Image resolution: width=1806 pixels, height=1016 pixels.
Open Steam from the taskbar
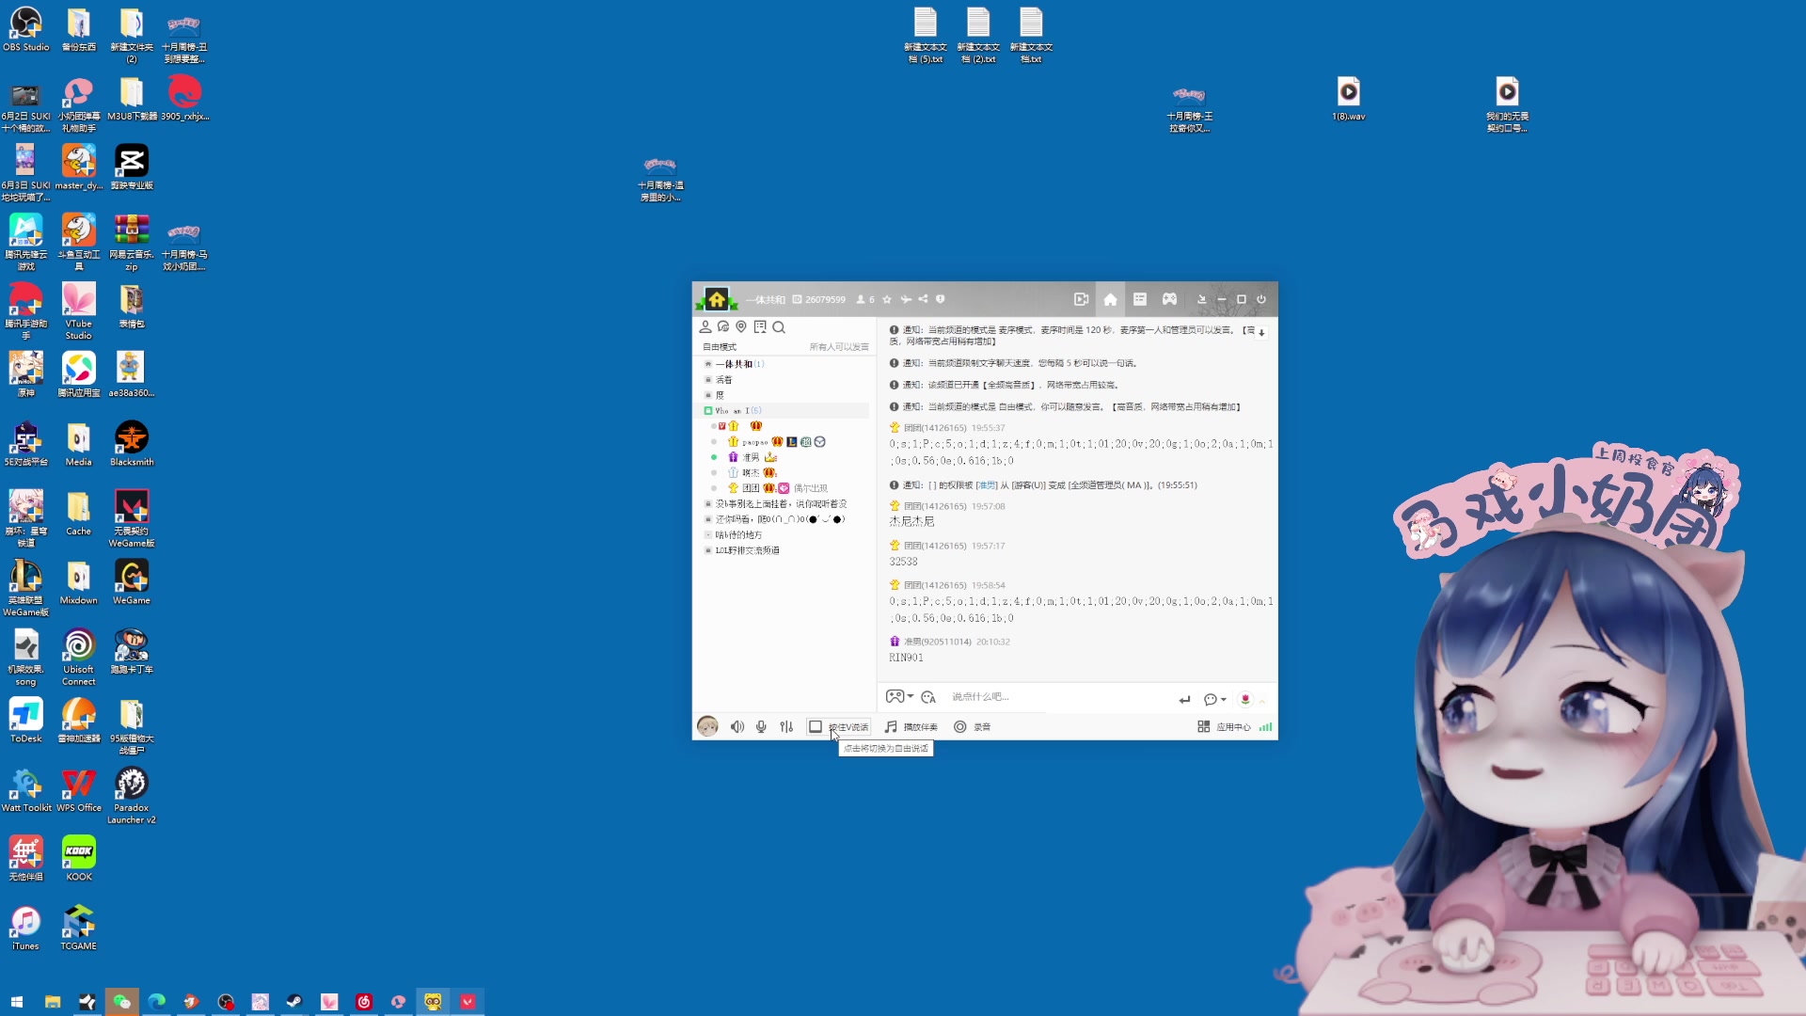pos(294,1002)
